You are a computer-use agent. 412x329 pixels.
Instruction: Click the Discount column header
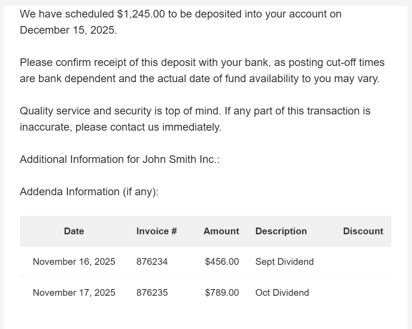[363, 231]
